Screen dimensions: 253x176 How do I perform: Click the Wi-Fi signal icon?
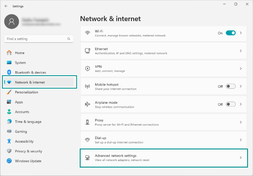(x=87, y=33)
